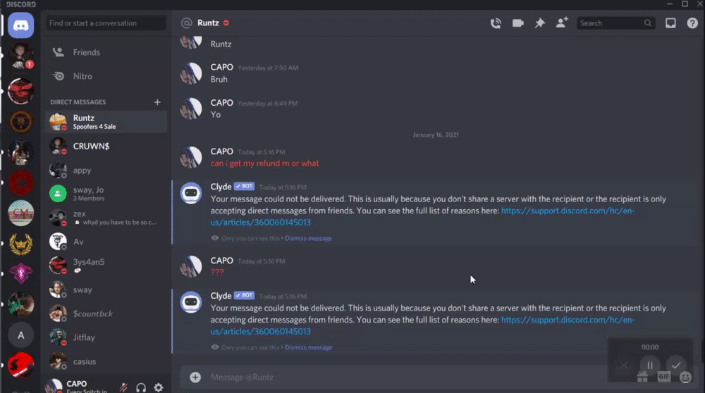Viewport: 705px width, 393px height.
Task: Attach a file with plus button
Action: tap(195, 377)
